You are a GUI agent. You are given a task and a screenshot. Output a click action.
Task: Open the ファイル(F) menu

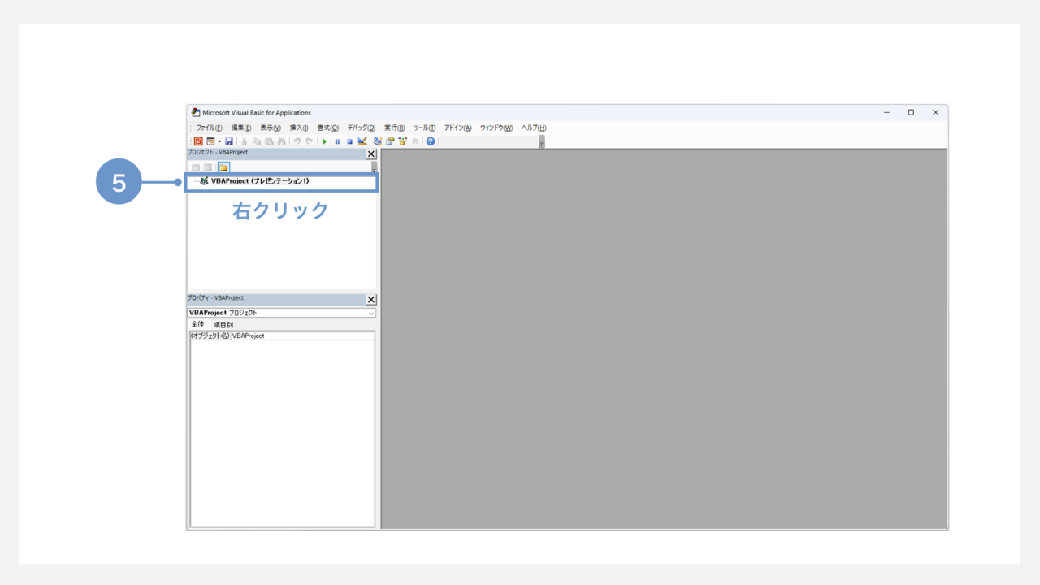[x=209, y=128]
